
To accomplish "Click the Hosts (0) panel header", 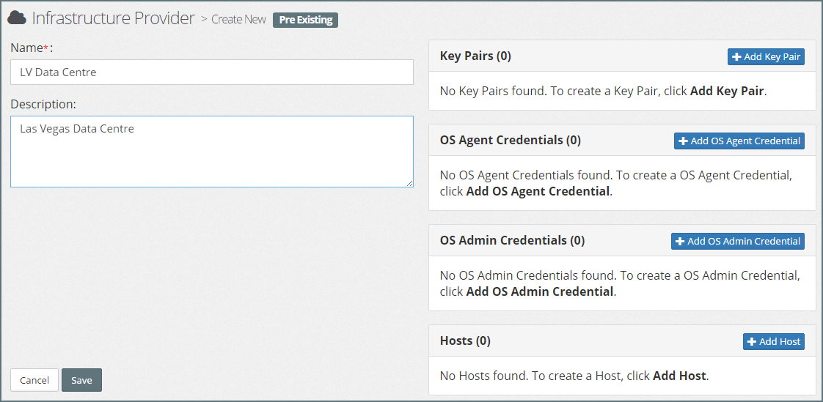I will click(x=465, y=340).
